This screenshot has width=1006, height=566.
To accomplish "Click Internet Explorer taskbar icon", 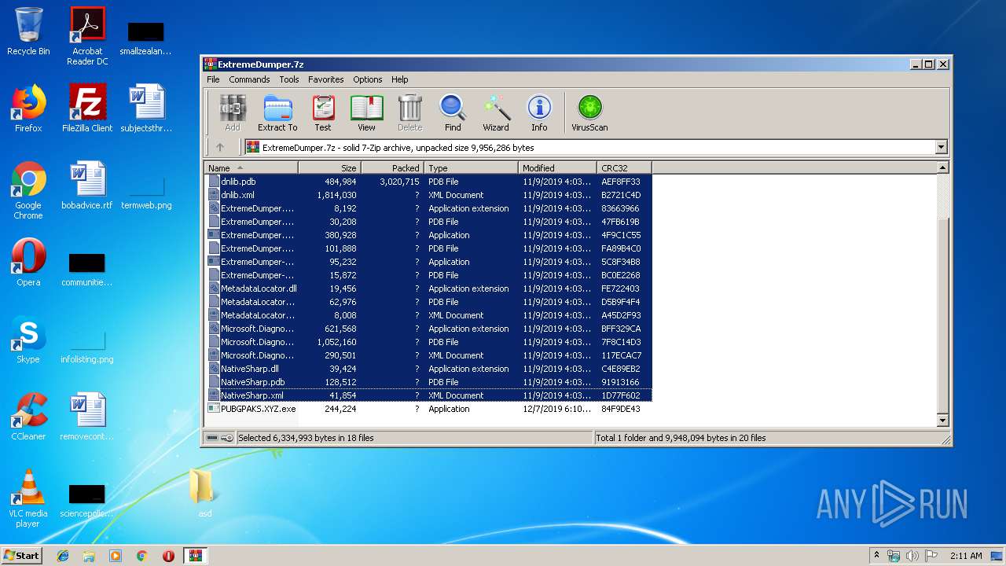I will click(x=63, y=556).
